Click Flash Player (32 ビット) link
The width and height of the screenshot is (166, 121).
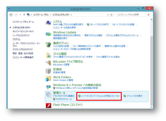click(x=68, y=105)
